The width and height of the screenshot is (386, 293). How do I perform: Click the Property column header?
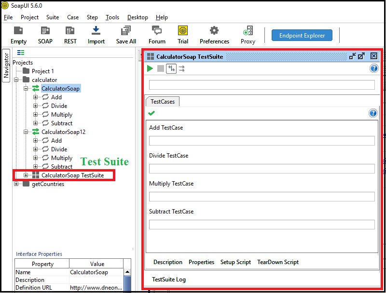[x=42, y=264]
